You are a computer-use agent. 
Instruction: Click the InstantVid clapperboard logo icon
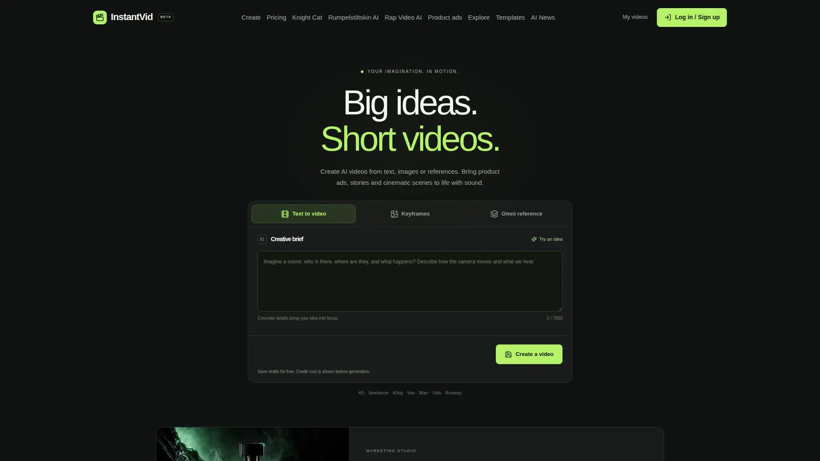click(100, 18)
